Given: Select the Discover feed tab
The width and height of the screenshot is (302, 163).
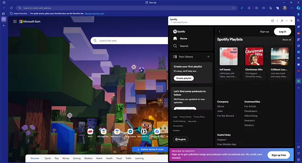Looking at the screenshot, I should tap(35, 158).
